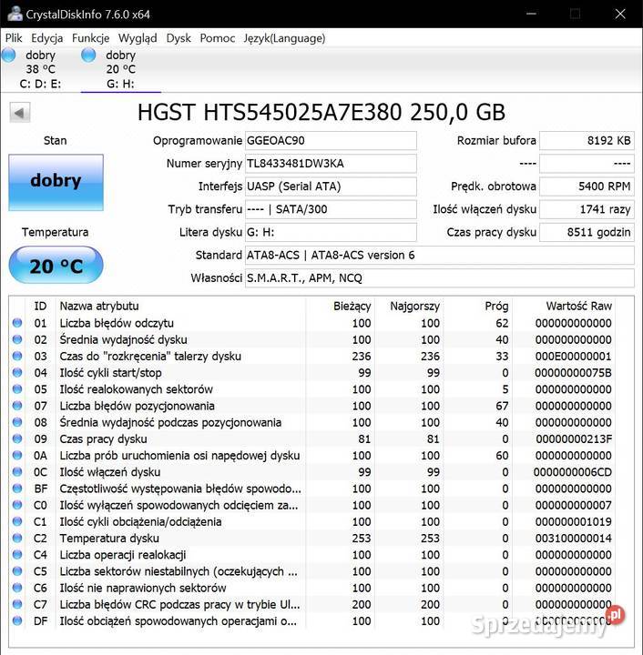
Task: Open the Funkcje menu
Action: point(90,38)
